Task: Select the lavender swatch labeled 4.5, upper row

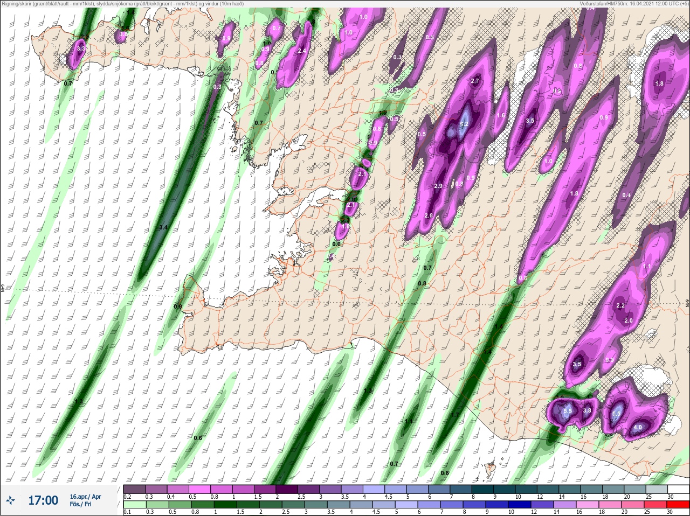Action: click(396, 489)
